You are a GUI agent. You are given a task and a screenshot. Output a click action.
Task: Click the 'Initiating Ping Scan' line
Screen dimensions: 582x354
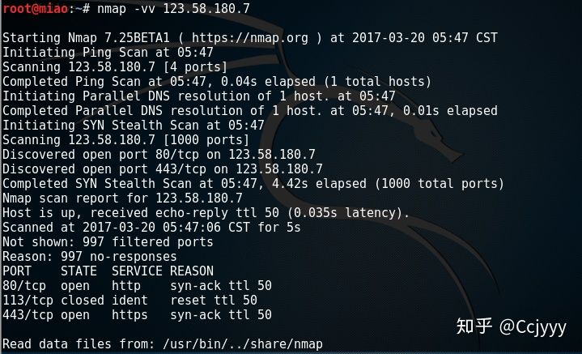[x=108, y=53]
